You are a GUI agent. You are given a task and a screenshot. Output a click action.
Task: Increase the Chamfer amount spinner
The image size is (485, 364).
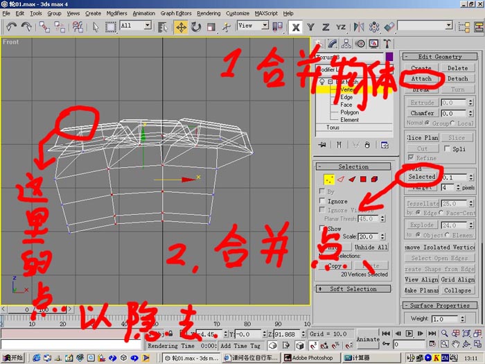click(470, 112)
